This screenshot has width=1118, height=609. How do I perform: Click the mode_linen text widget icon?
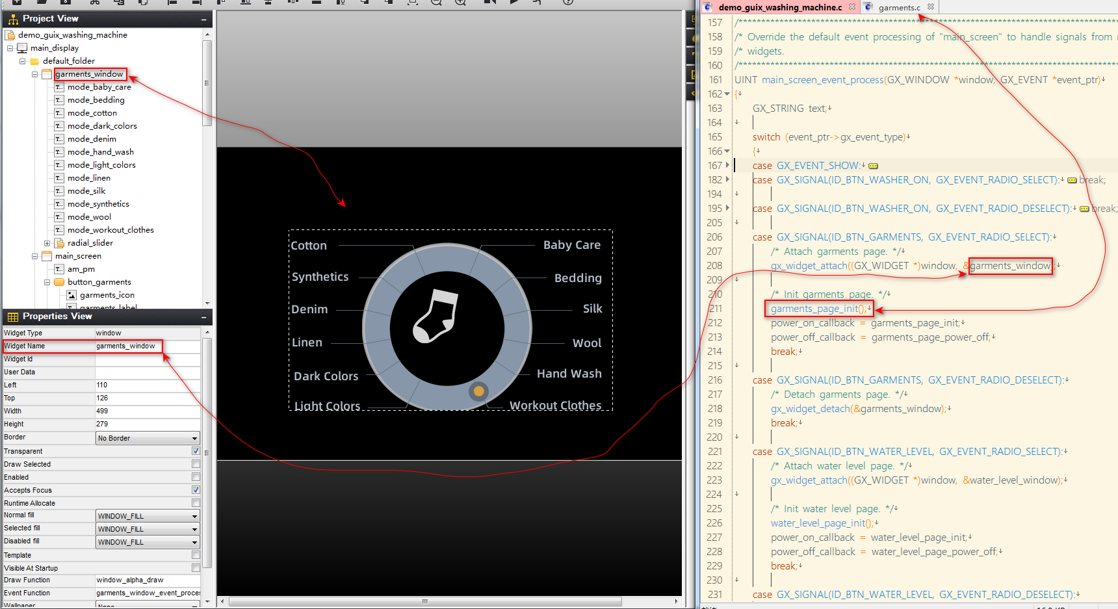tap(59, 178)
